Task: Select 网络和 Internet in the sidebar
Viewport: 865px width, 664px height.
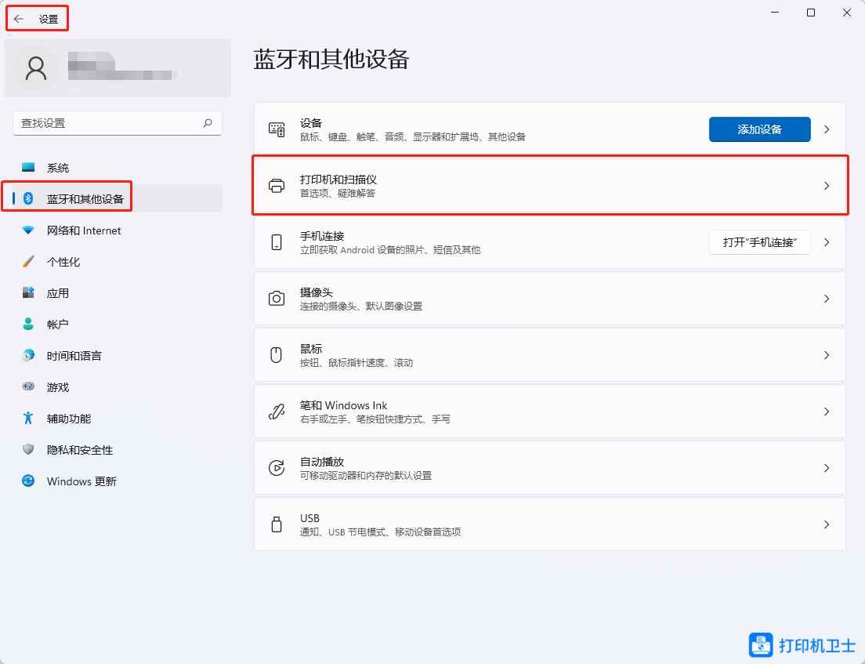Action: (118, 230)
